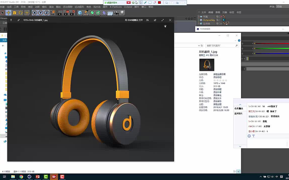
Task: Lock the Y axis in the toolbar
Action: tap(40, 13)
